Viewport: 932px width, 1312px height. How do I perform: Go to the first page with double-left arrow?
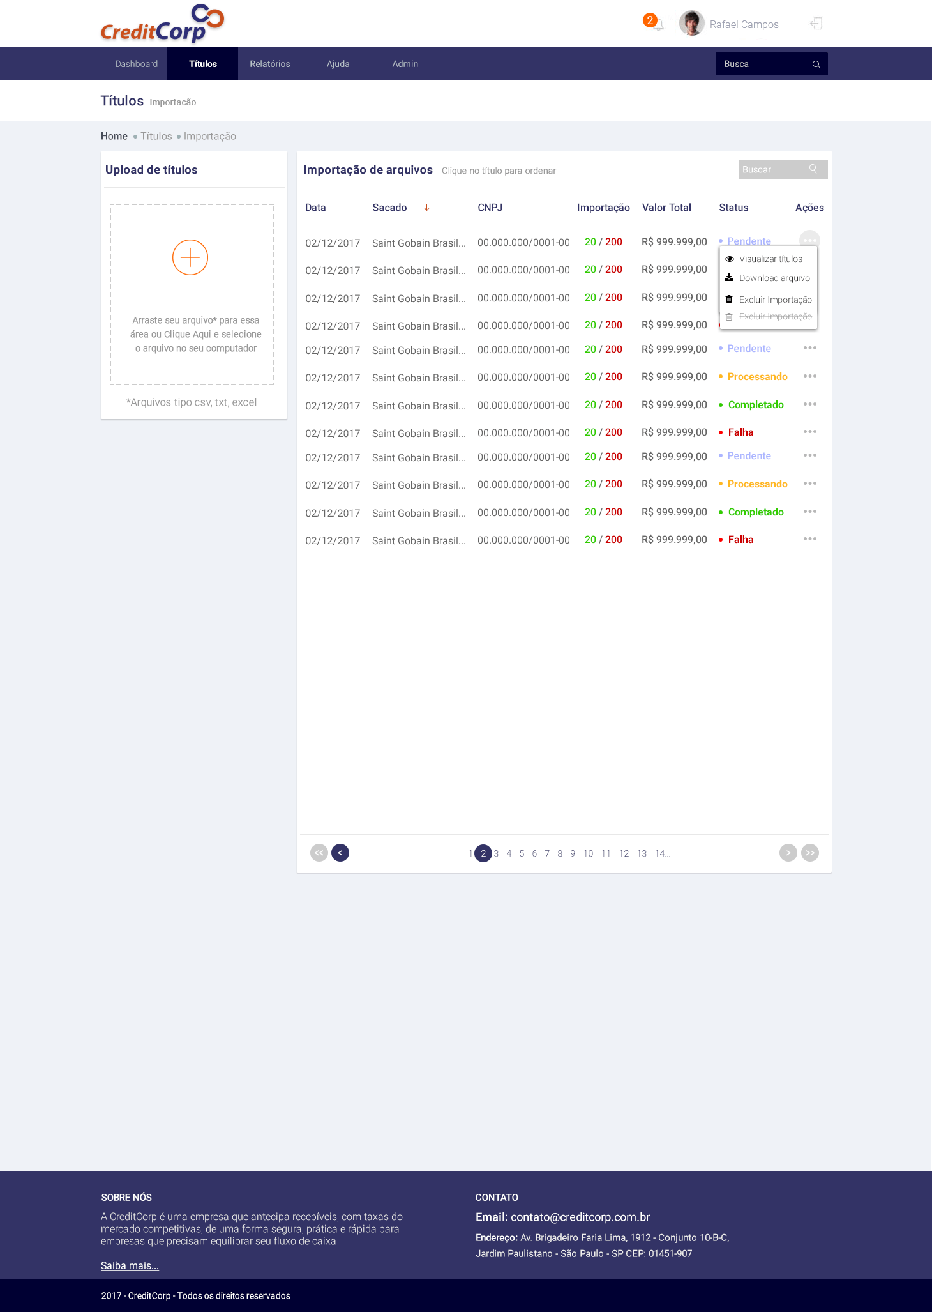(x=319, y=853)
